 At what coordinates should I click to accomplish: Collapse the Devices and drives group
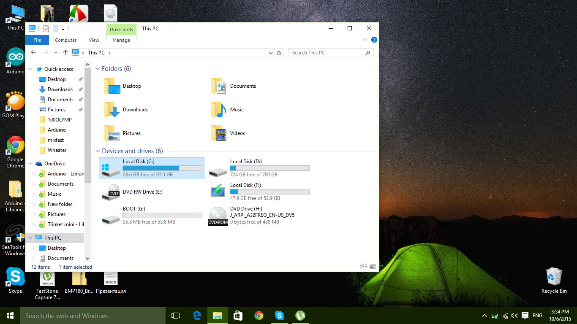click(98, 151)
